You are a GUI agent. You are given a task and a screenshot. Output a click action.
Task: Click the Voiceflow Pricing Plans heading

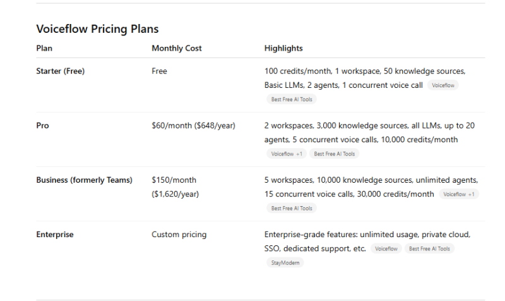tap(97, 29)
